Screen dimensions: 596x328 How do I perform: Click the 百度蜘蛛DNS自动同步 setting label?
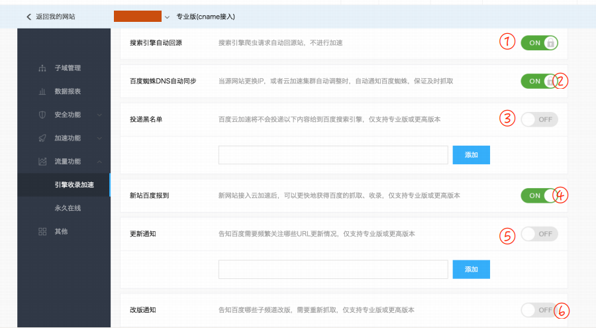pos(163,81)
